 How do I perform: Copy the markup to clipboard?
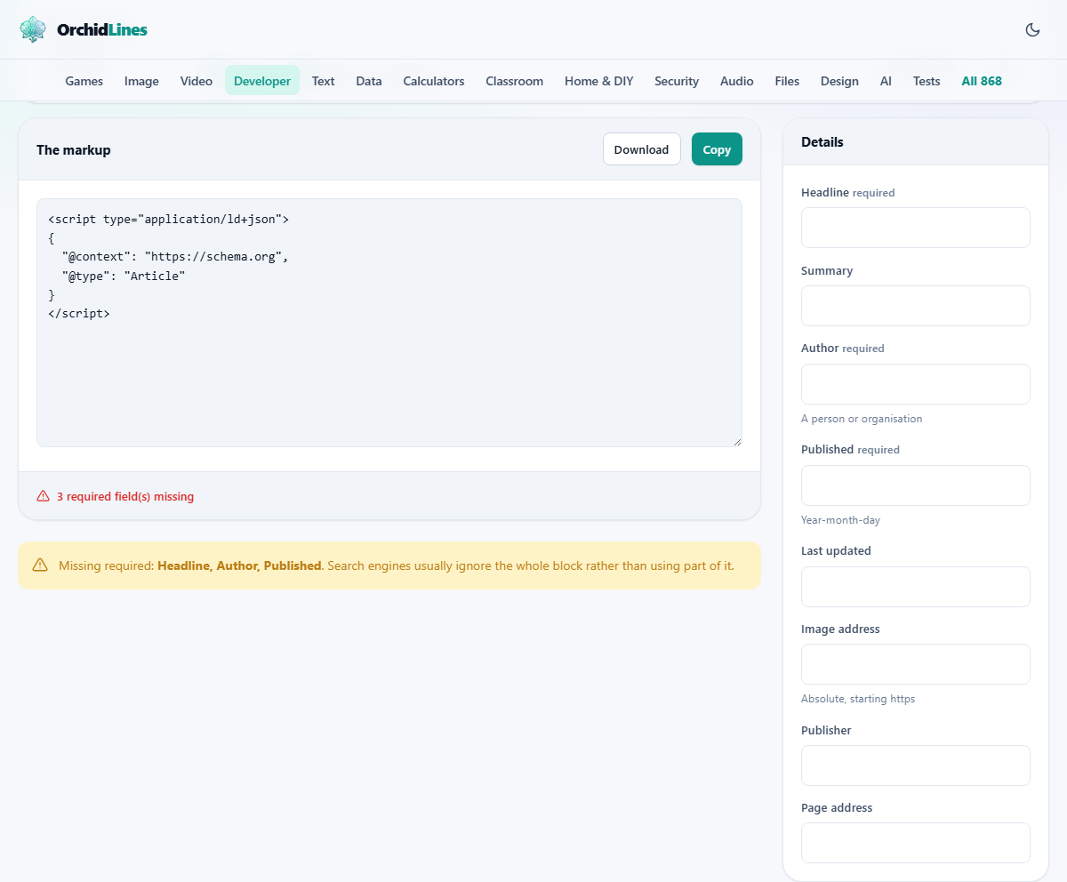(x=717, y=149)
